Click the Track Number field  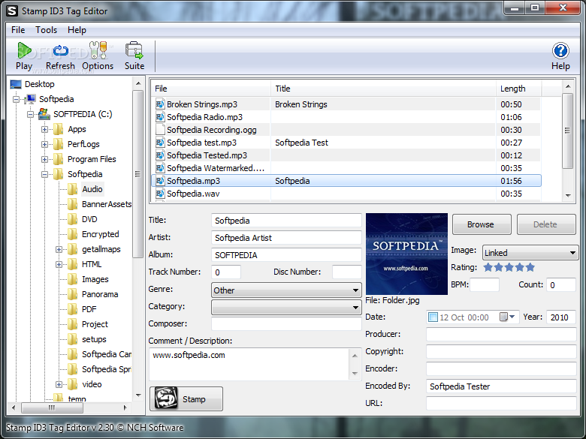tap(226, 272)
